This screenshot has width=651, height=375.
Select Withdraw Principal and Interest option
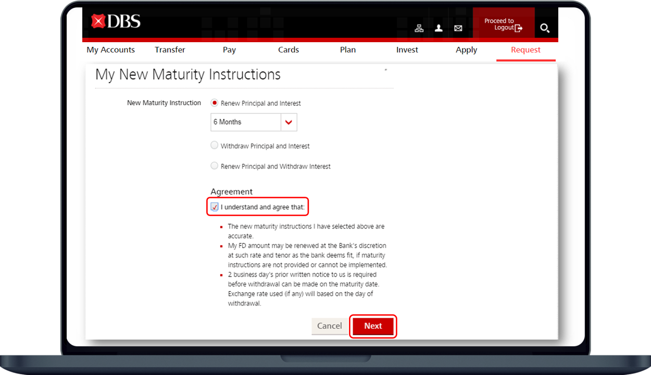point(215,146)
